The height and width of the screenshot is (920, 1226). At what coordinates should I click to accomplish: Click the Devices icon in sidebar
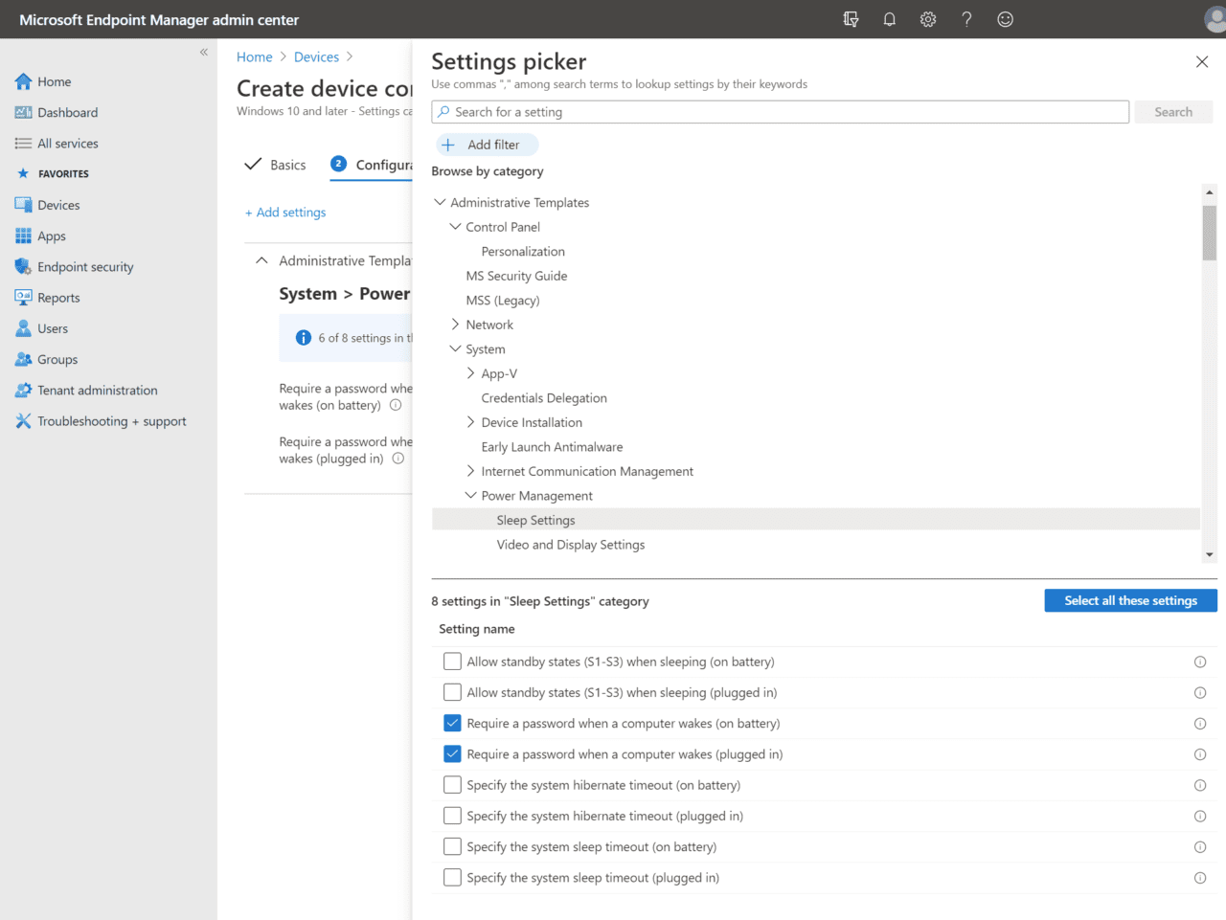point(23,205)
